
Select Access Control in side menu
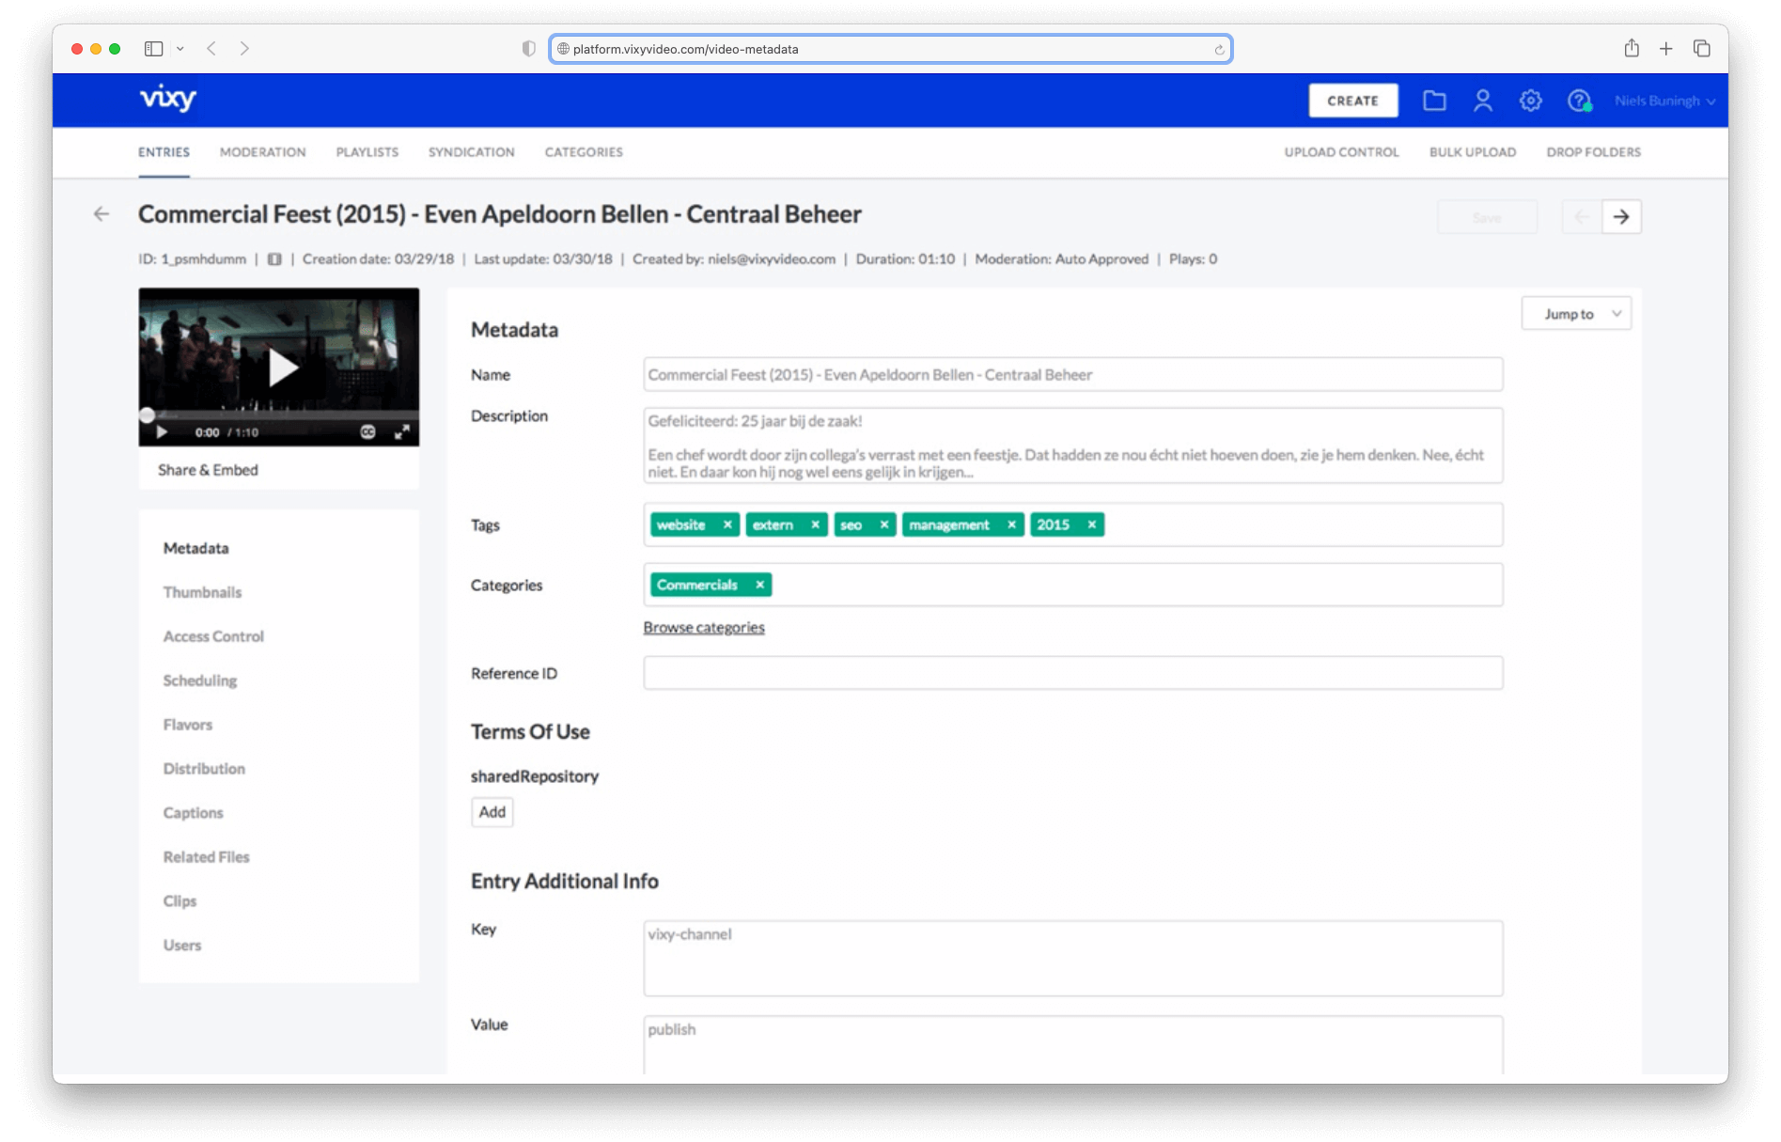tap(213, 636)
